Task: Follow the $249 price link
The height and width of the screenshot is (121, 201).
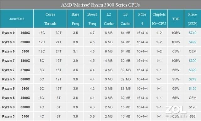Action: (193, 79)
